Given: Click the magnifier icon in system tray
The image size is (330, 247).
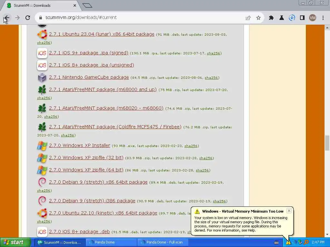Looking at the screenshot, I should coord(306,242).
